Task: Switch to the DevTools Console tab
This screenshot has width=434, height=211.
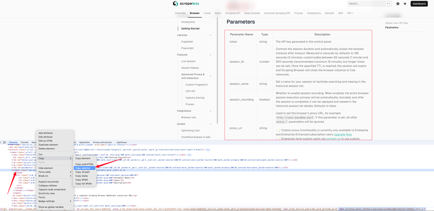Action: tap(24, 142)
